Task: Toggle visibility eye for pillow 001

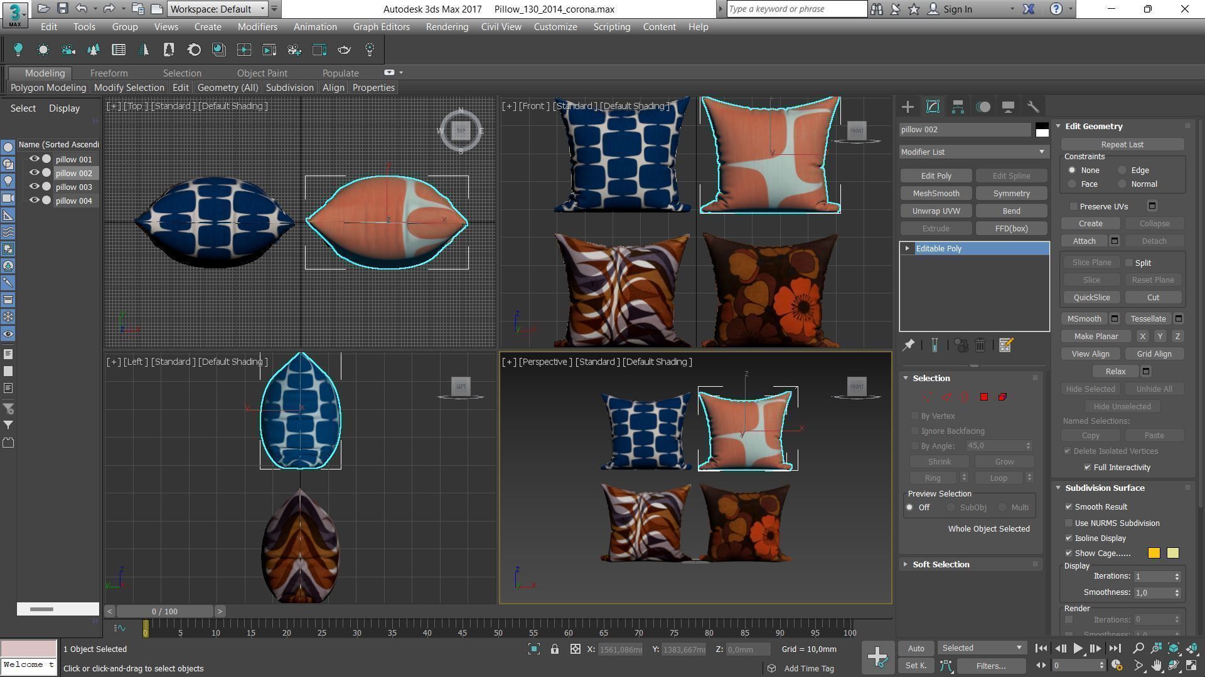Action: pyautogui.click(x=35, y=159)
